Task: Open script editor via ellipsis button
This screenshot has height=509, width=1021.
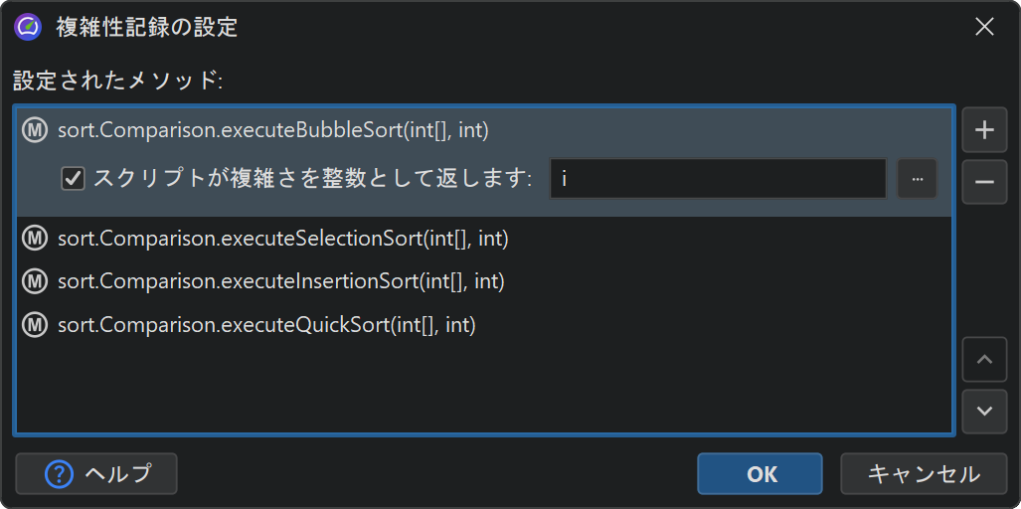Action: (x=917, y=179)
